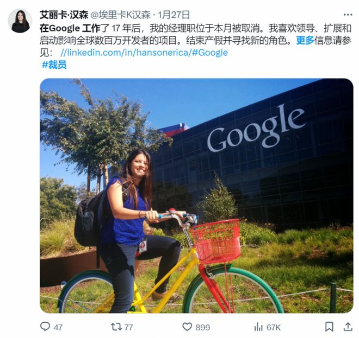The height and width of the screenshot is (338, 359).
Task: Click the 47 replies count
Action: (58, 328)
